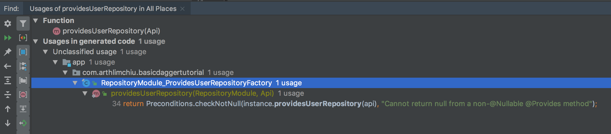Pin the usages tab with the pin icon
611x134 pixels.
point(8,52)
